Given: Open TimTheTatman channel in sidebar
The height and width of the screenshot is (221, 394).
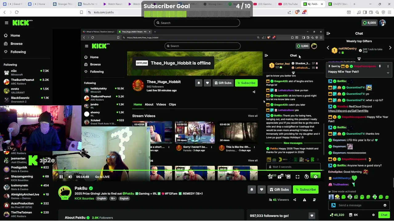Looking at the screenshot, I should point(26,214).
